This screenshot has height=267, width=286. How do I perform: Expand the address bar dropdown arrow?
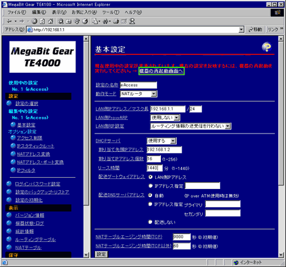(241, 30)
